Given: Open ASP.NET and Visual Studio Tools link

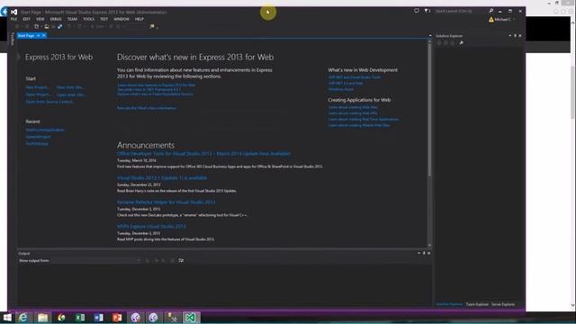Looking at the screenshot, I should pyautogui.click(x=355, y=77).
